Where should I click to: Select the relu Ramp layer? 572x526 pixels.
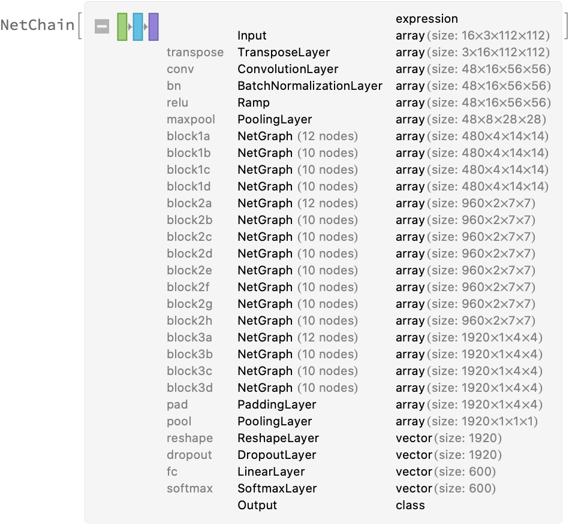[254, 102]
